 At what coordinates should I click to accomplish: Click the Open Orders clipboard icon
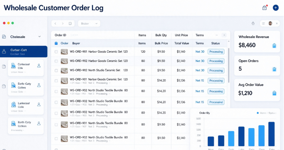point(274,69)
